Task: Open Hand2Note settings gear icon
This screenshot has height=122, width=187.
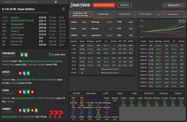Action: tap(56, 2)
